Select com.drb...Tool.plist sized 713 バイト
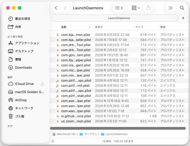The image size is (190, 146). click(x=119, y=45)
